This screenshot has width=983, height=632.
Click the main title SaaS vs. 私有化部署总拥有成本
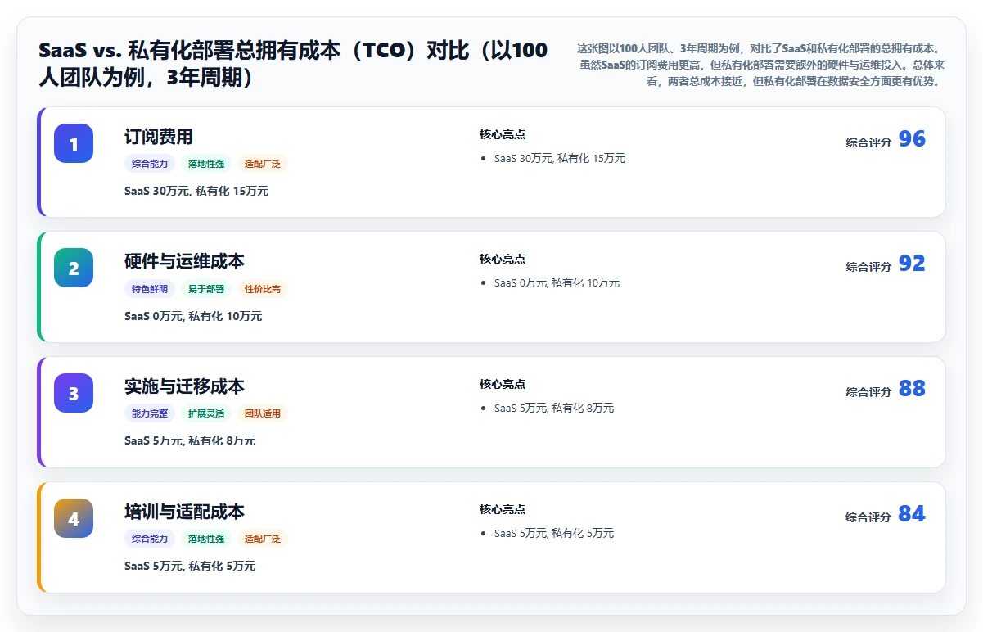(293, 64)
